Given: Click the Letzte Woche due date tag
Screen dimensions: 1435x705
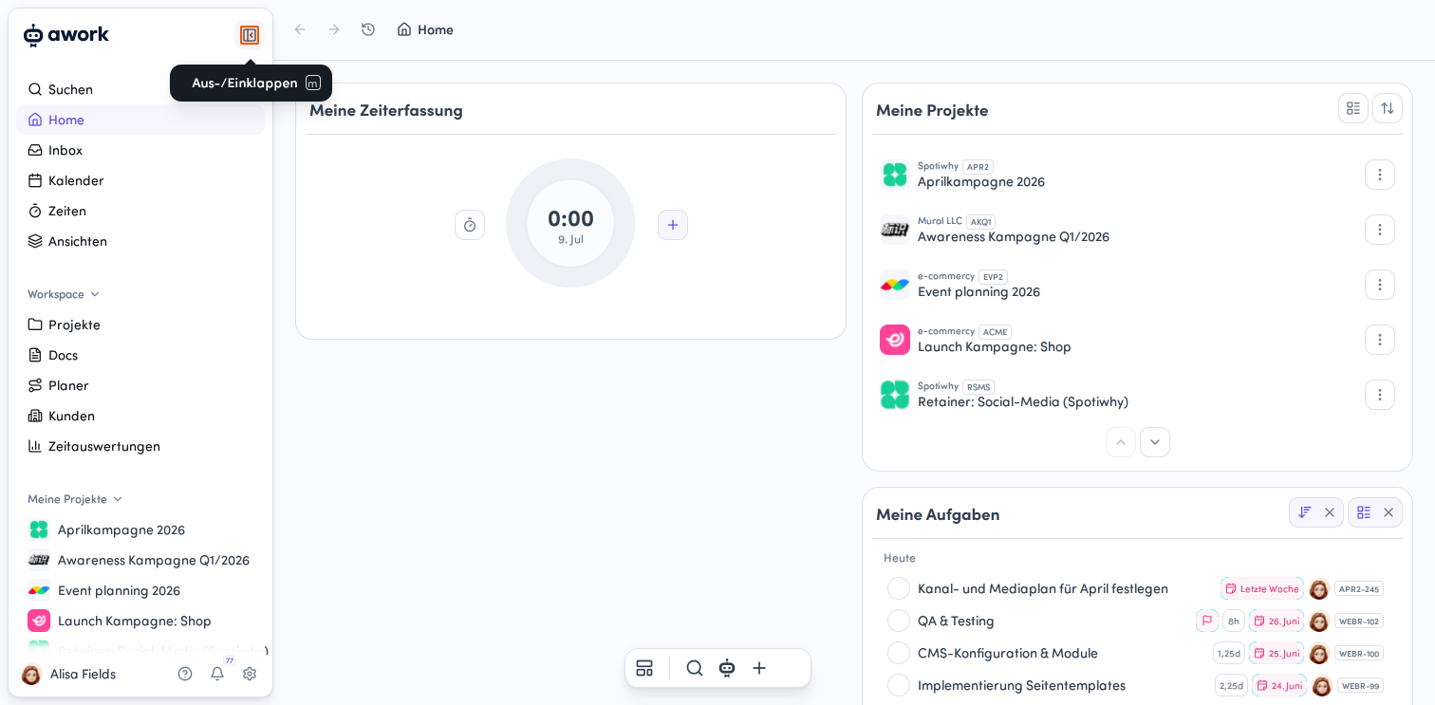Looking at the screenshot, I should click(1262, 588).
